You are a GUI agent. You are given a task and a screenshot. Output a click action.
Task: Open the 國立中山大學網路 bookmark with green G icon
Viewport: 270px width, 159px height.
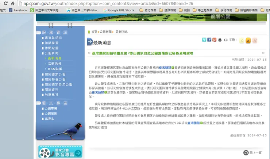[46, 10]
